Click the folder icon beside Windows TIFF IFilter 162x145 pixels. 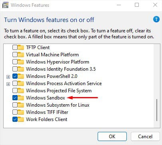(21, 112)
